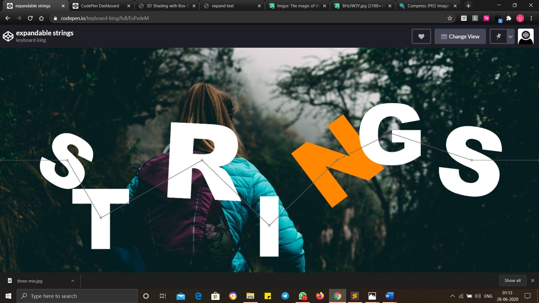The height and width of the screenshot is (303, 539).
Task: Switch to the Compress JPEG Images tab
Action: pyautogui.click(x=428, y=6)
